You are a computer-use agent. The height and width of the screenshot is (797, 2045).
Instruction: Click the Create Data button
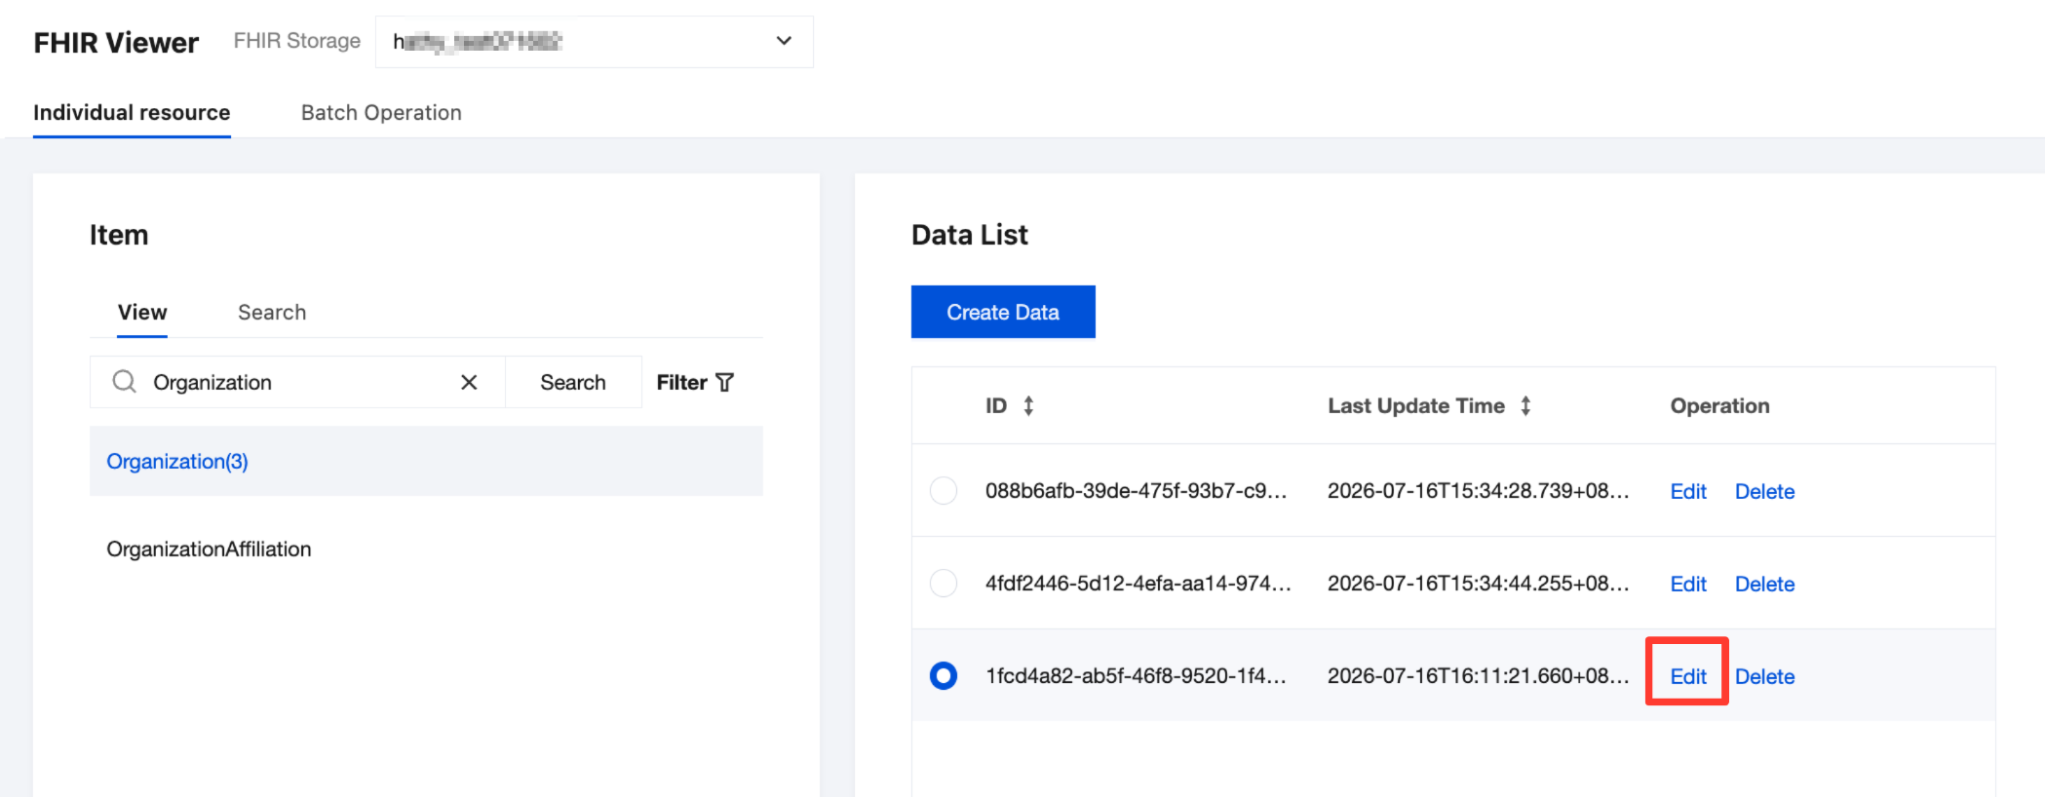(x=1003, y=312)
